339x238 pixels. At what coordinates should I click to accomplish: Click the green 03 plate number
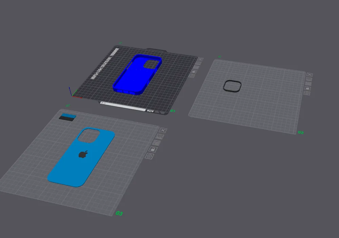(119, 213)
